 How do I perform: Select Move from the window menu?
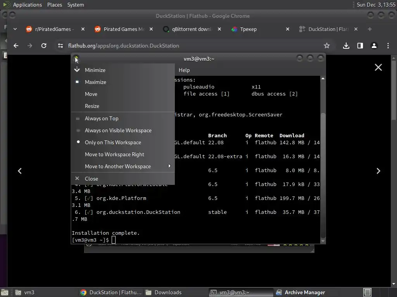(123, 94)
